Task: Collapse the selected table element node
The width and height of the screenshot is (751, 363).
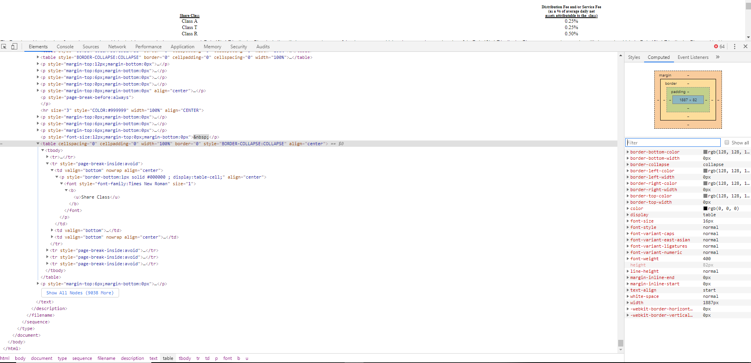Action: click(38, 144)
